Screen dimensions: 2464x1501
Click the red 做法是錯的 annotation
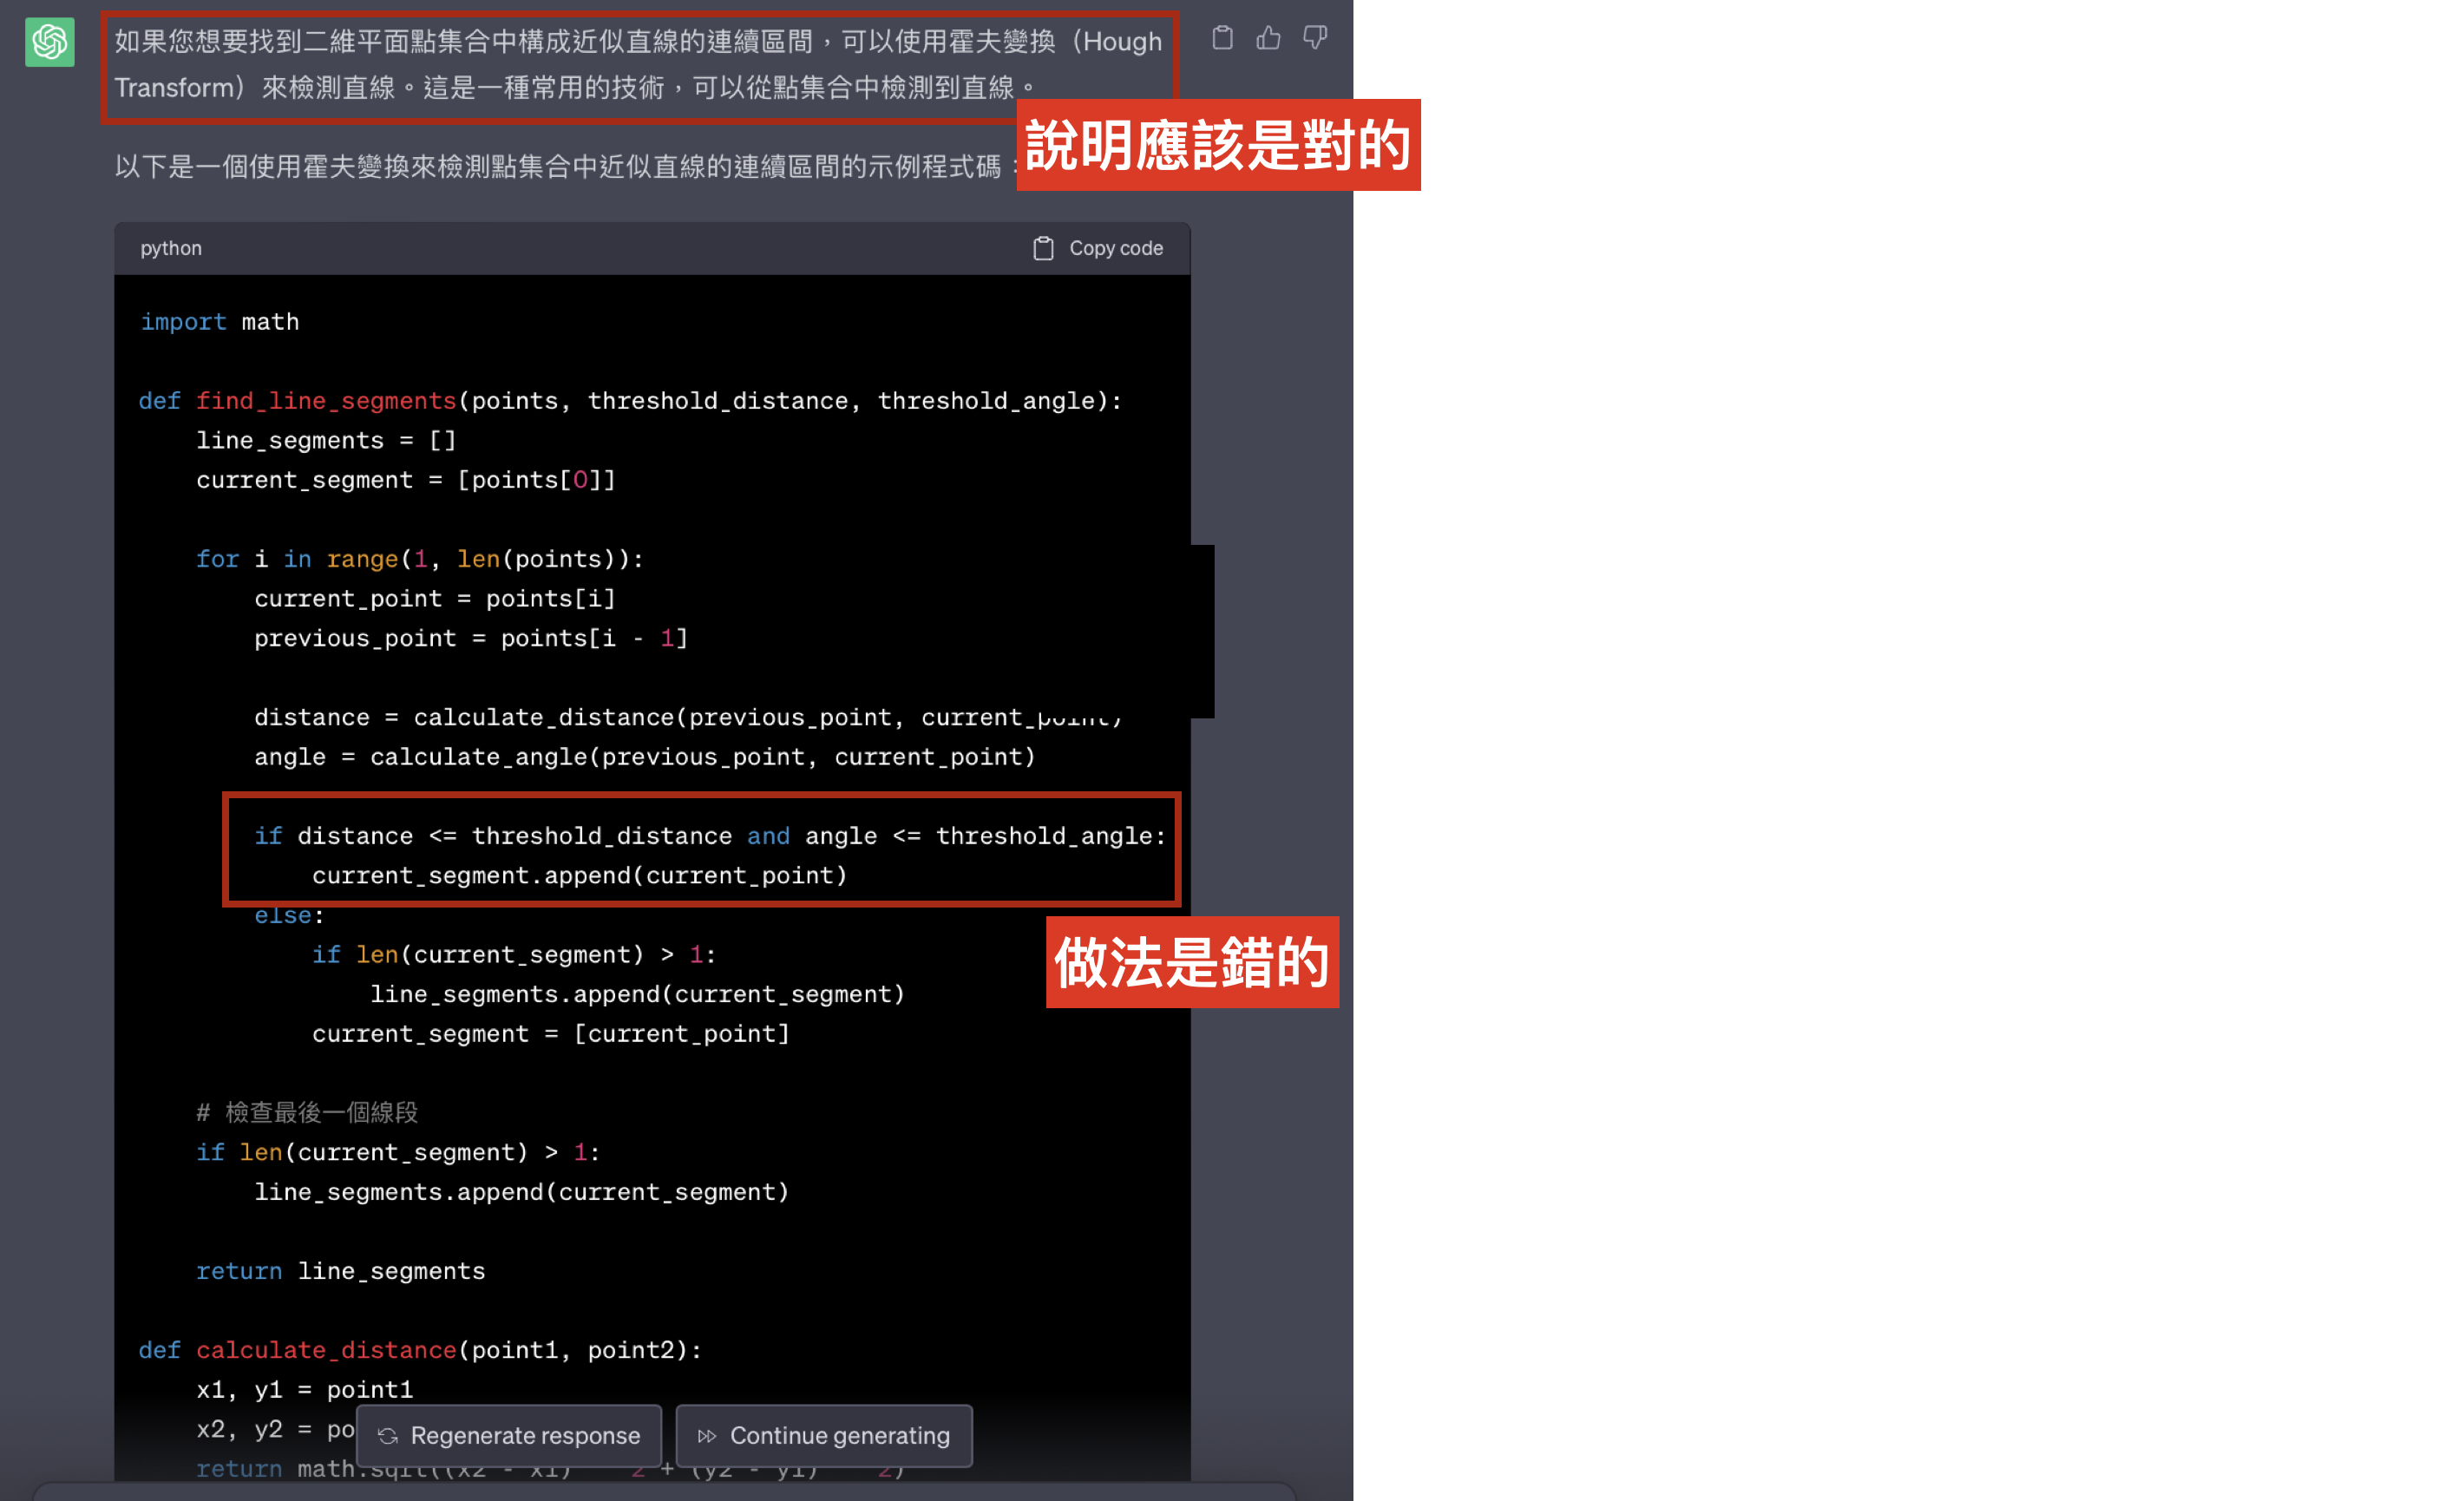1191,962
